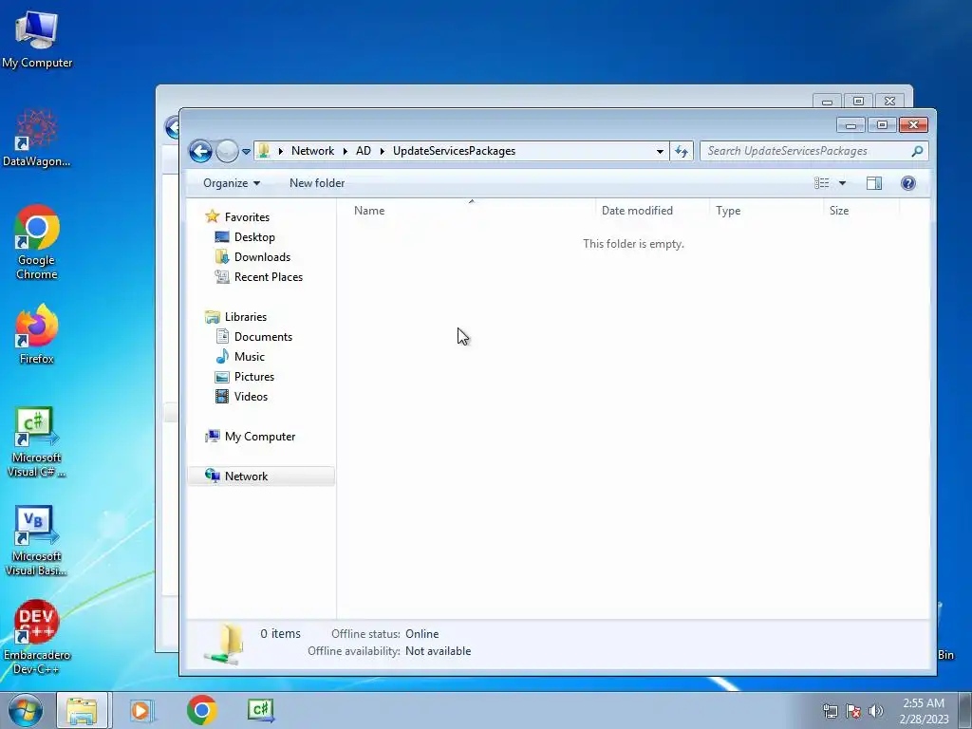Select Network in the navigation pane

[246, 477]
